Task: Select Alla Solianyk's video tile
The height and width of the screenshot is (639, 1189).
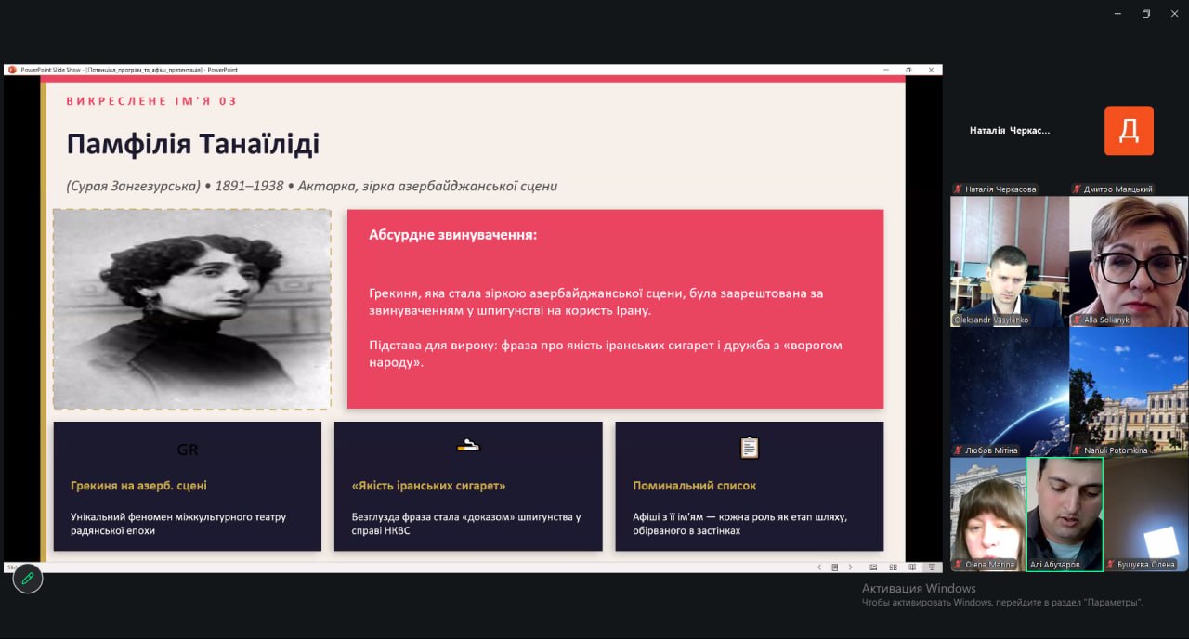Action: tap(1129, 260)
